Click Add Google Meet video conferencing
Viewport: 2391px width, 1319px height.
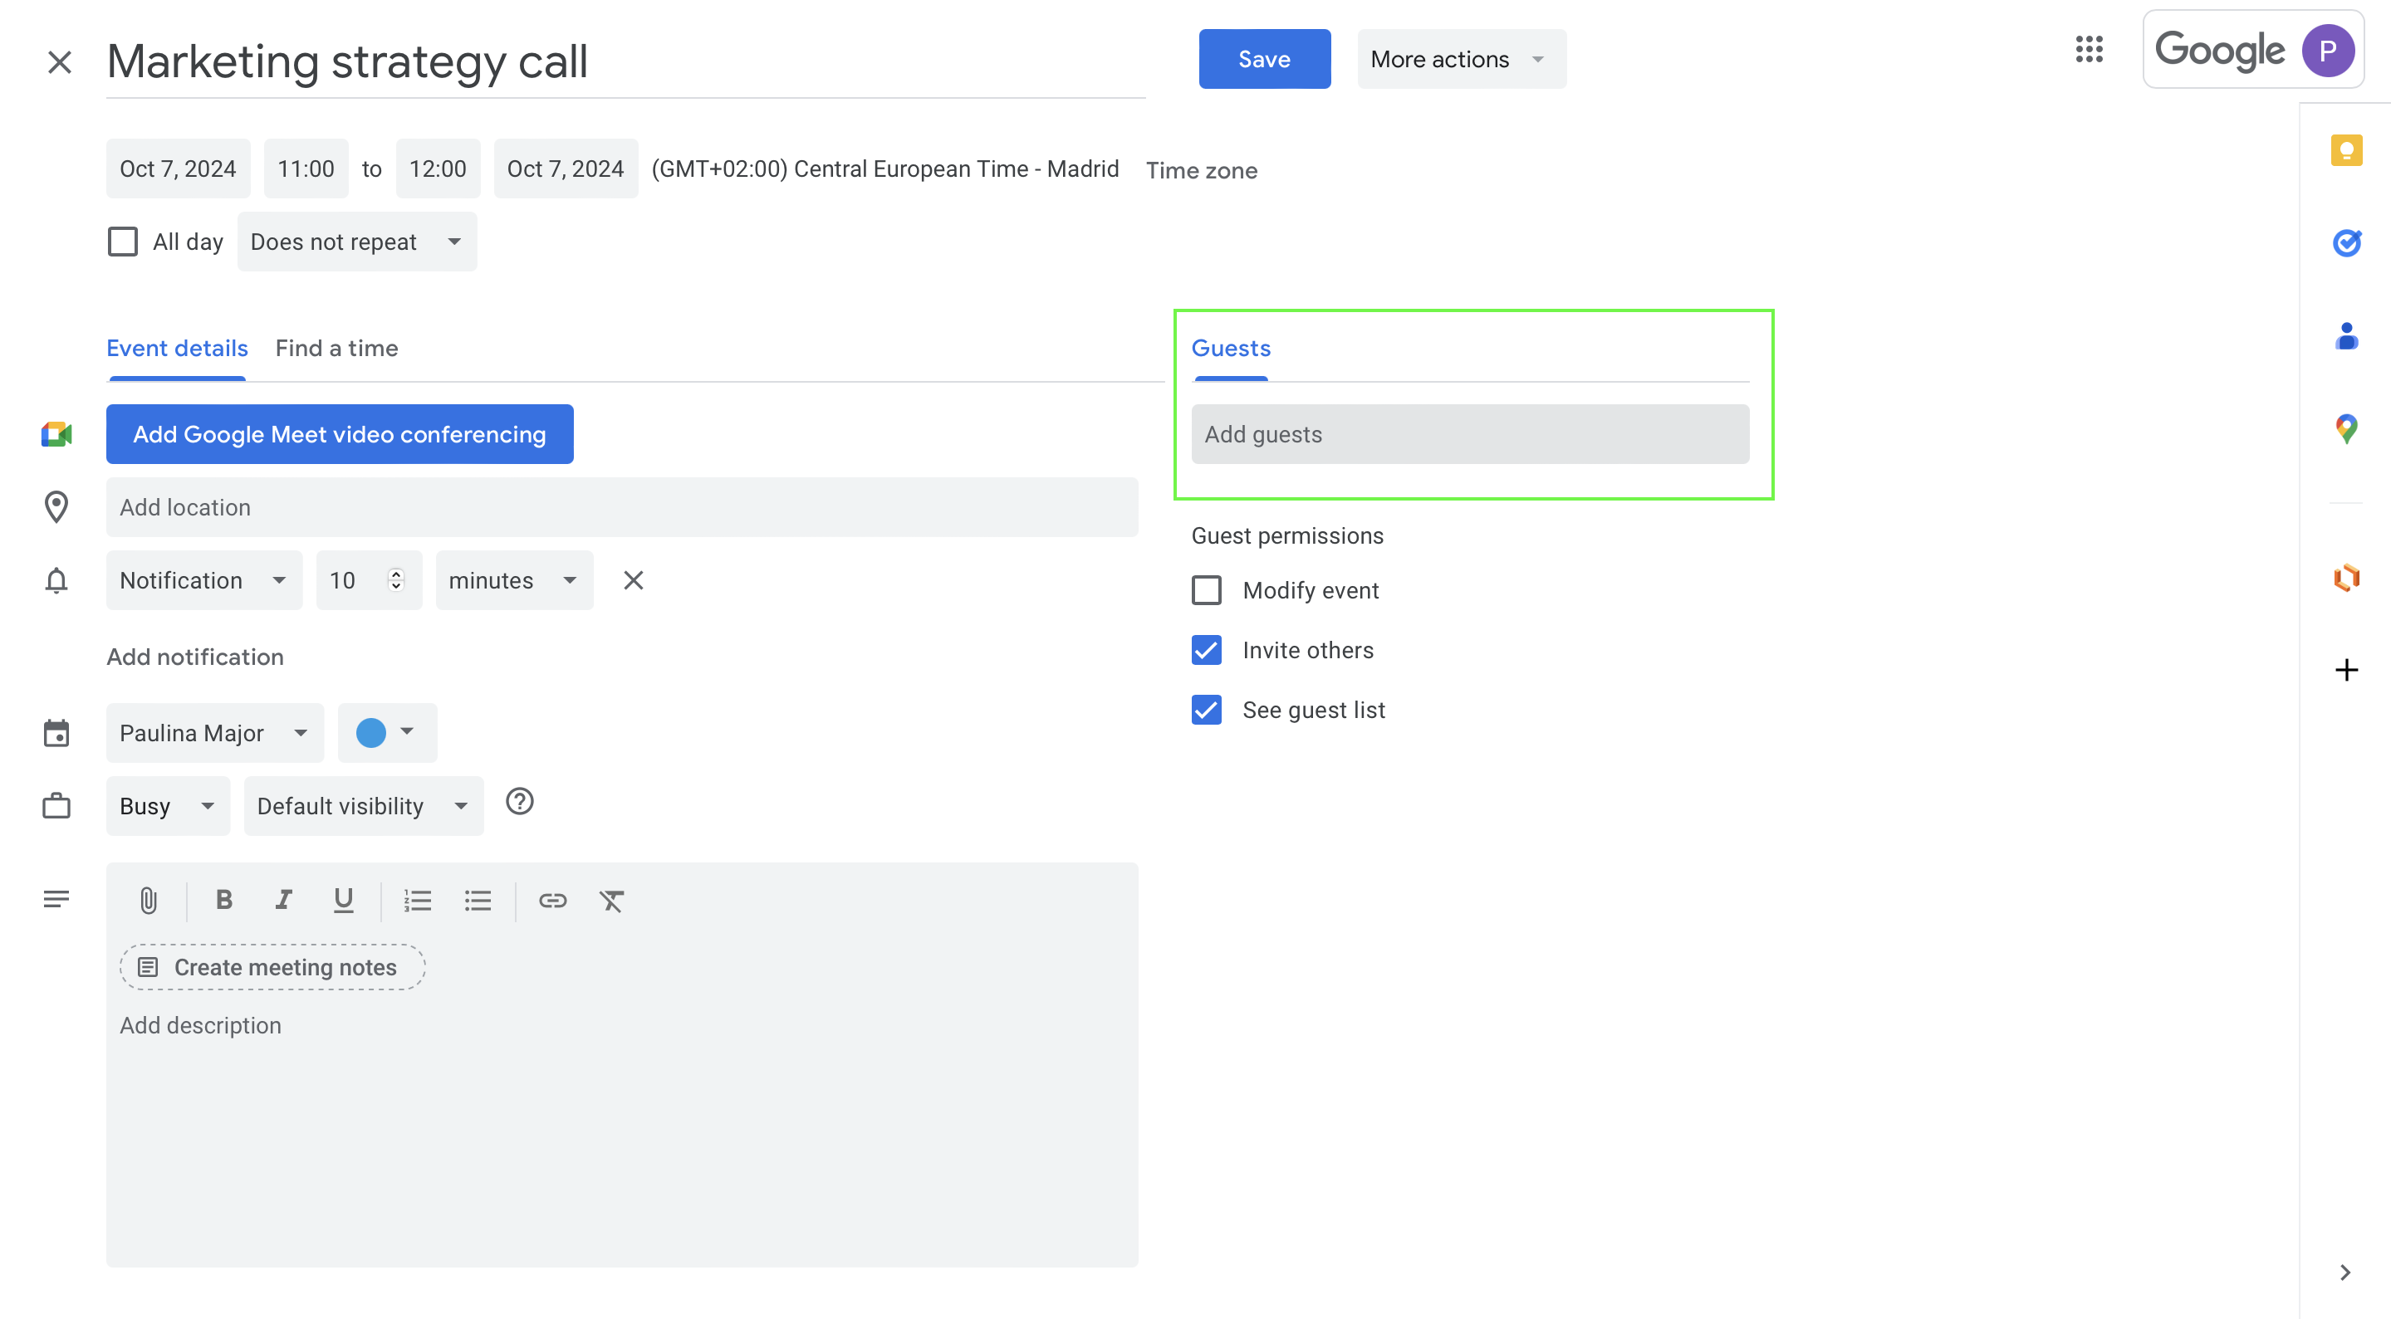[x=340, y=433]
